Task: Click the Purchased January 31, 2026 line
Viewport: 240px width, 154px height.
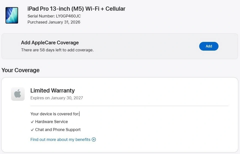Action: pyautogui.click(x=54, y=22)
